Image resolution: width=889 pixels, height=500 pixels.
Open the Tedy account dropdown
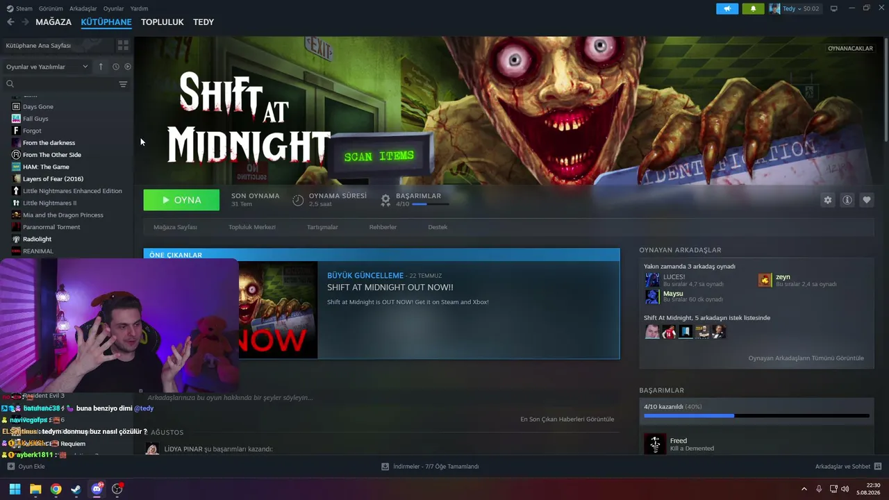point(794,8)
